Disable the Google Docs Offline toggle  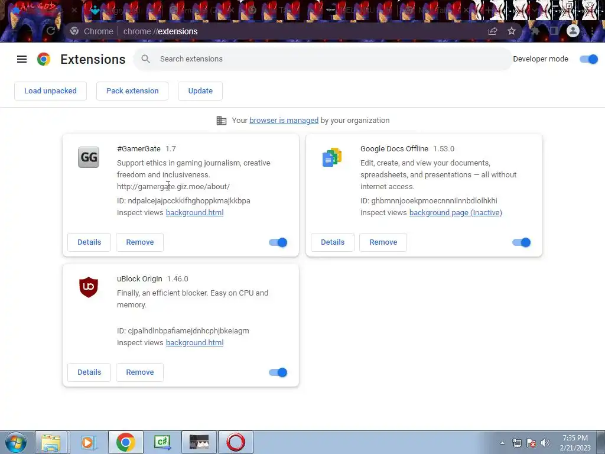(522, 242)
